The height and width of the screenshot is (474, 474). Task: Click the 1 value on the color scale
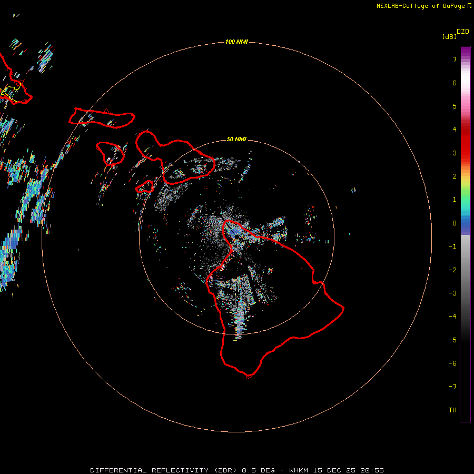[455, 200]
